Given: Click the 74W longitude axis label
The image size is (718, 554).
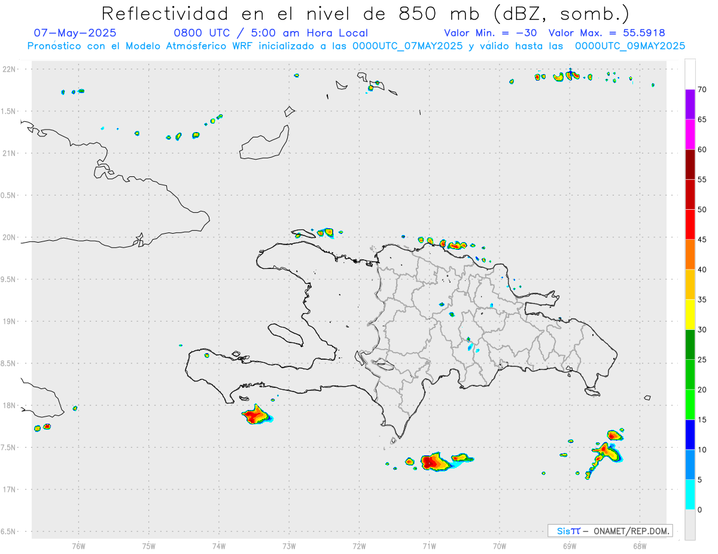Looking at the screenshot, I should (219, 546).
